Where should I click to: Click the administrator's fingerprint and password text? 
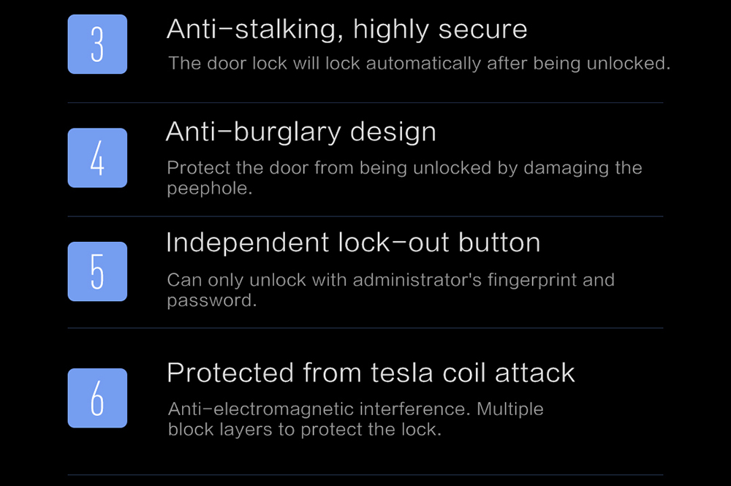coord(390,290)
